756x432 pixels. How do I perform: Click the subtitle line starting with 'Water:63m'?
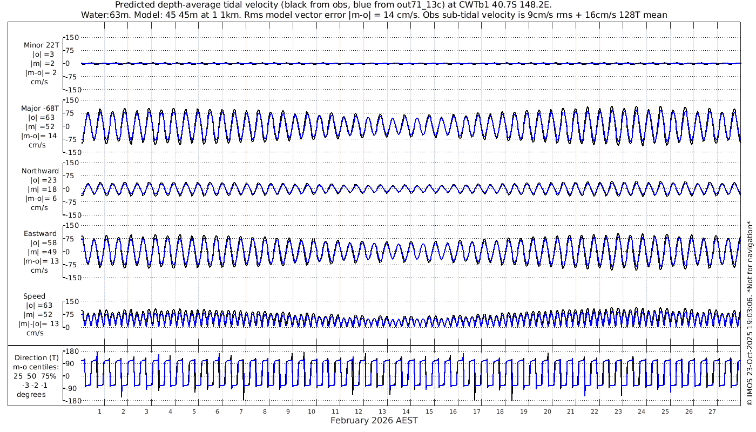click(374, 15)
